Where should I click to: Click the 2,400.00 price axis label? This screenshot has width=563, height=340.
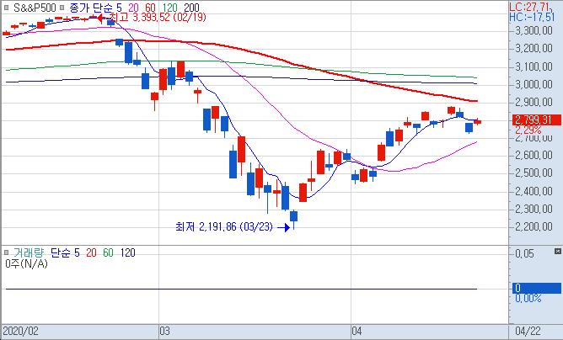pos(534,191)
